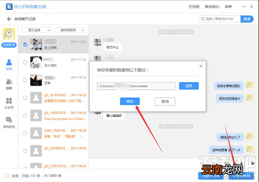
Task: Click the 已选 258 条 selection count text
Action: click(31, 176)
